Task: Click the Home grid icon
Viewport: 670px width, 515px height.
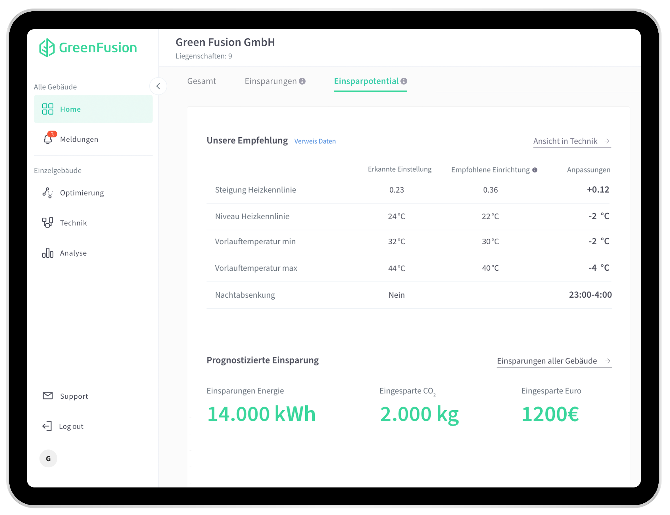Action: 47,109
